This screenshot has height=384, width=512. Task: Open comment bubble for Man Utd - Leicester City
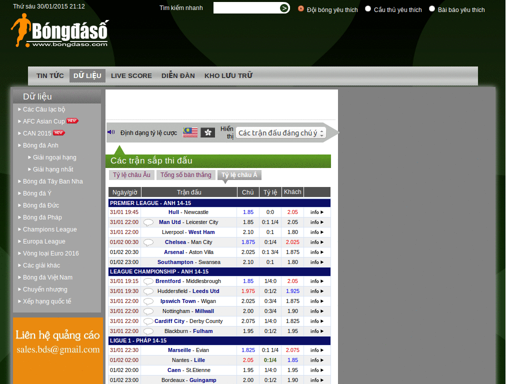pos(148,222)
